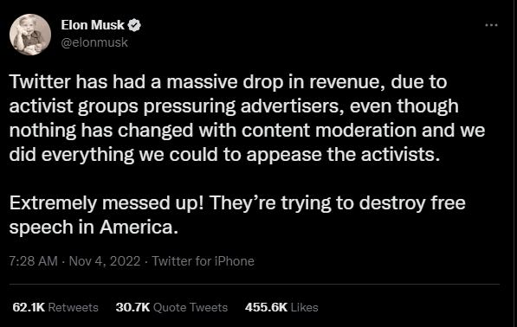
Task: Click the 7:28 AM timestamp
Action: click(x=33, y=261)
